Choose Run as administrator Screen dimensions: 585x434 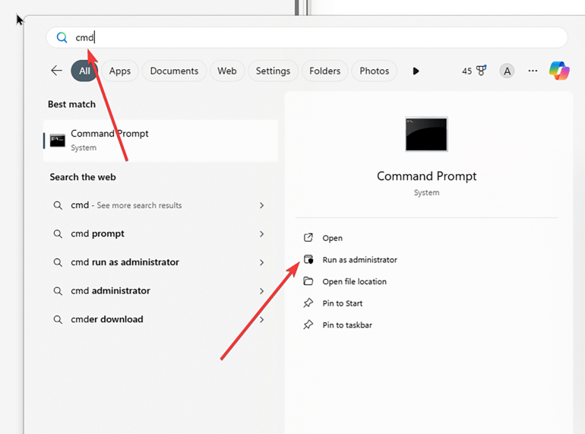(x=359, y=260)
